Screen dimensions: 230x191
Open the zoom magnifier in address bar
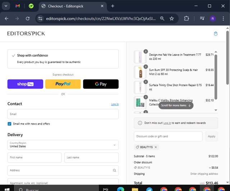click(162, 19)
